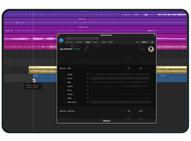Go to previous preset arrow
This screenshot has width=191, height=141.
pyautogui.click(x=67, y=42)
